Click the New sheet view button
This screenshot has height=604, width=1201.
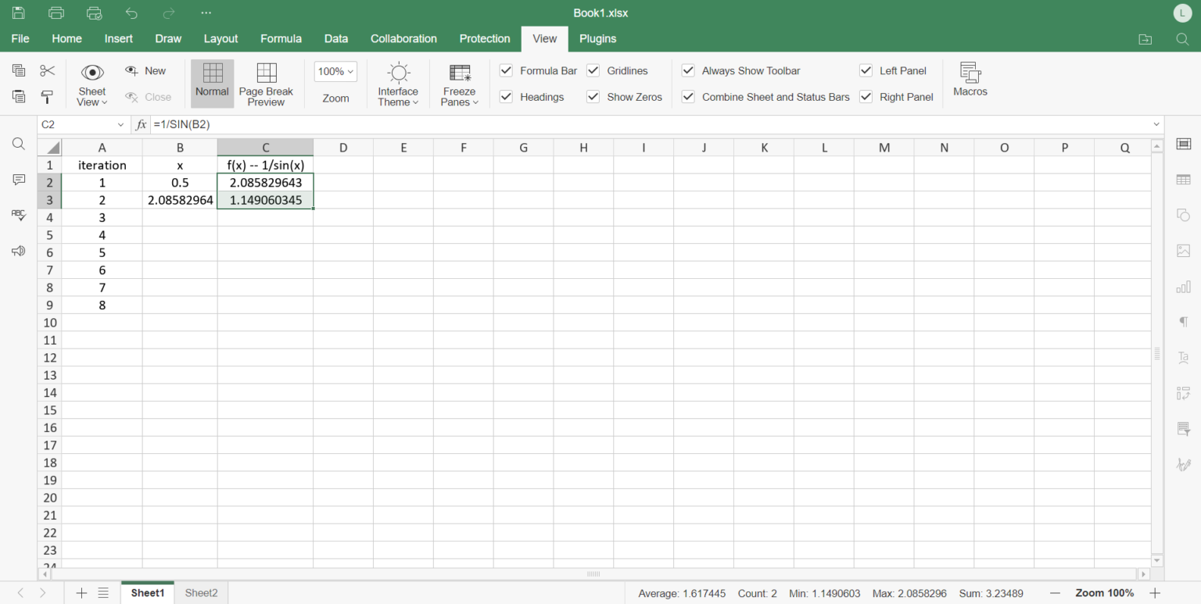tap(146, 70)
